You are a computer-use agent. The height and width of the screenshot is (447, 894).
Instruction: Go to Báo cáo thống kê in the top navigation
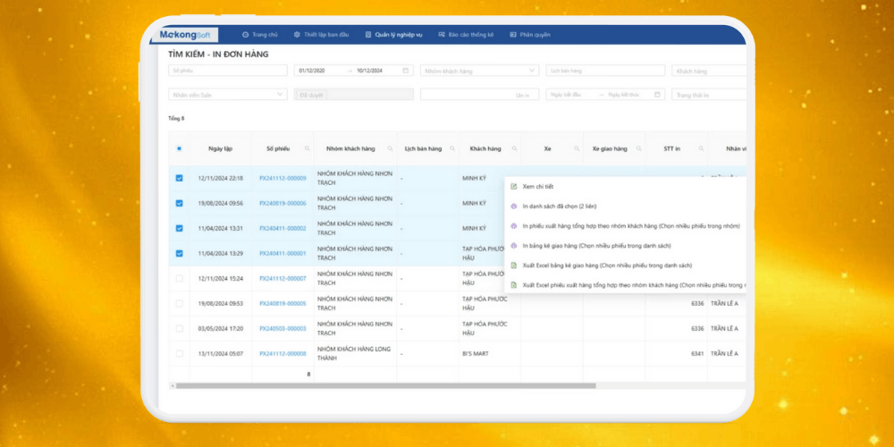[465, 35]
